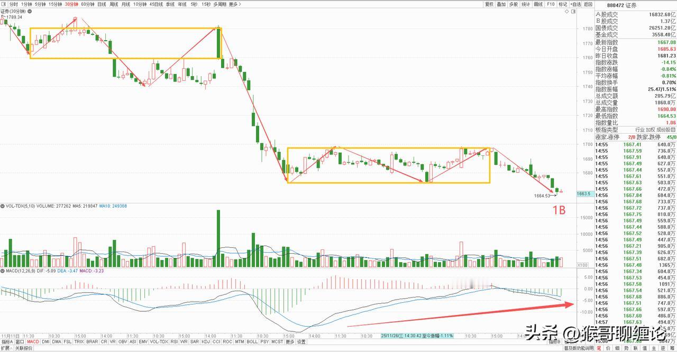This screenshot has height=352, width=677.
Task: Click the 880472 证券 title
Action: pos(621,5)
